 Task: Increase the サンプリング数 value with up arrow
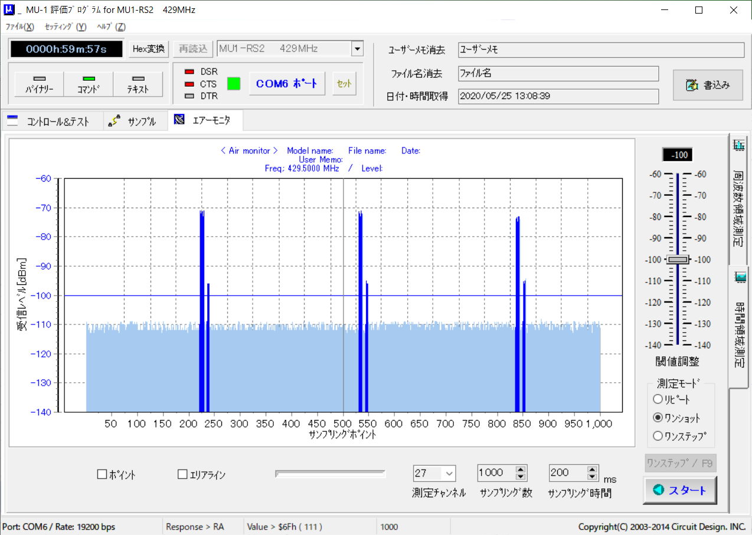pyautogui.click(x=520, y=470)
